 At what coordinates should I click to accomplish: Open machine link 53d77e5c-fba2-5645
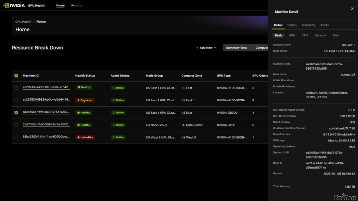click(46, 124)
